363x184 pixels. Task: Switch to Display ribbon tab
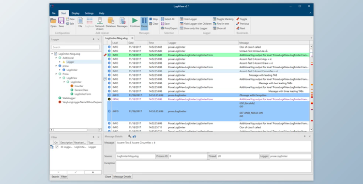point(76,13)
